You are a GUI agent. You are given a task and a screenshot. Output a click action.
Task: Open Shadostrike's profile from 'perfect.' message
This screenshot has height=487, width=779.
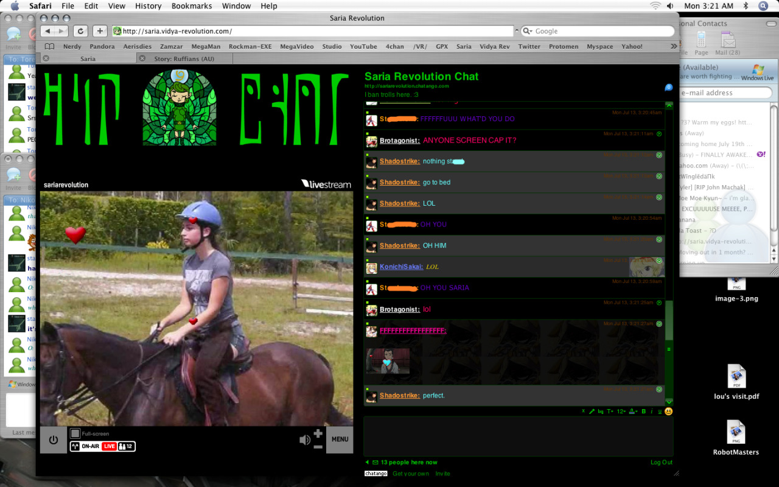click(x=400, y=396)
